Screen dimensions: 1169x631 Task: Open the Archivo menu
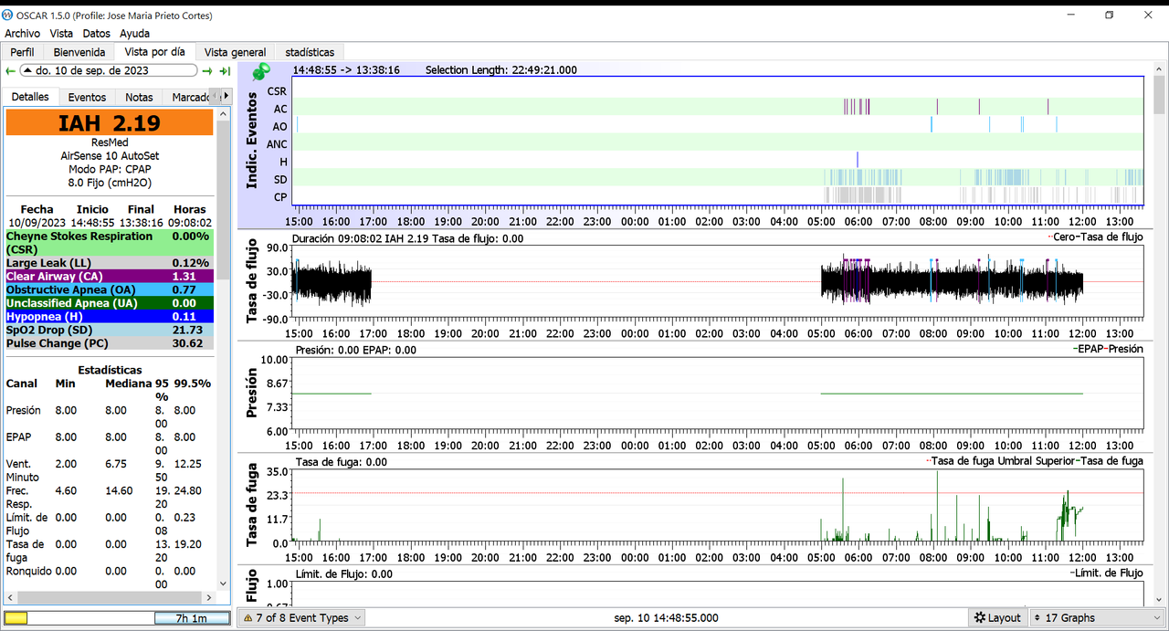pos(23,33)
